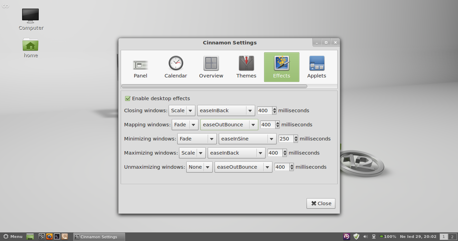Open the Minimizing windows easeInSine dropdown
Viewport: 458px width, 241px height.
coord(247,139)
